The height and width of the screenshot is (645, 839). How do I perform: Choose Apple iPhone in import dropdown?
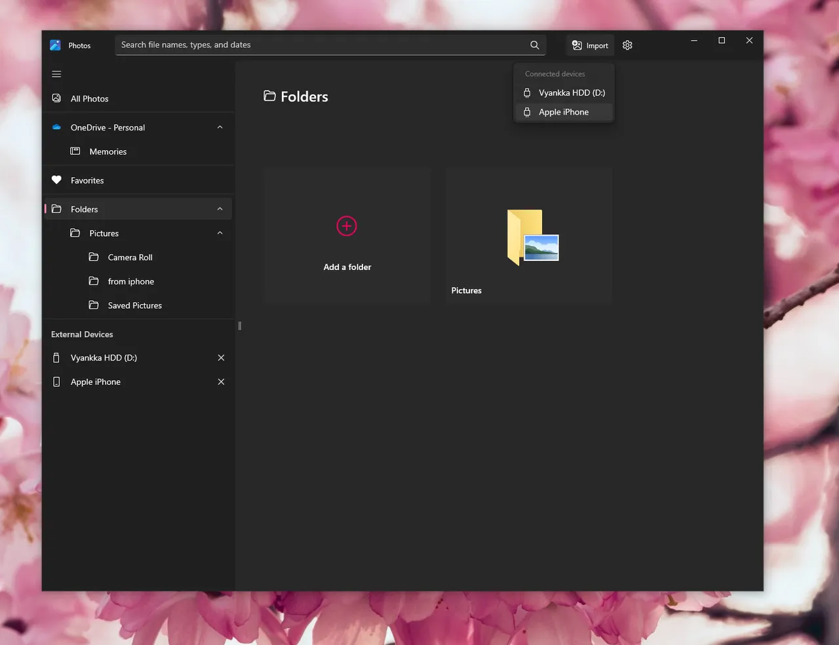click(564, 112)
